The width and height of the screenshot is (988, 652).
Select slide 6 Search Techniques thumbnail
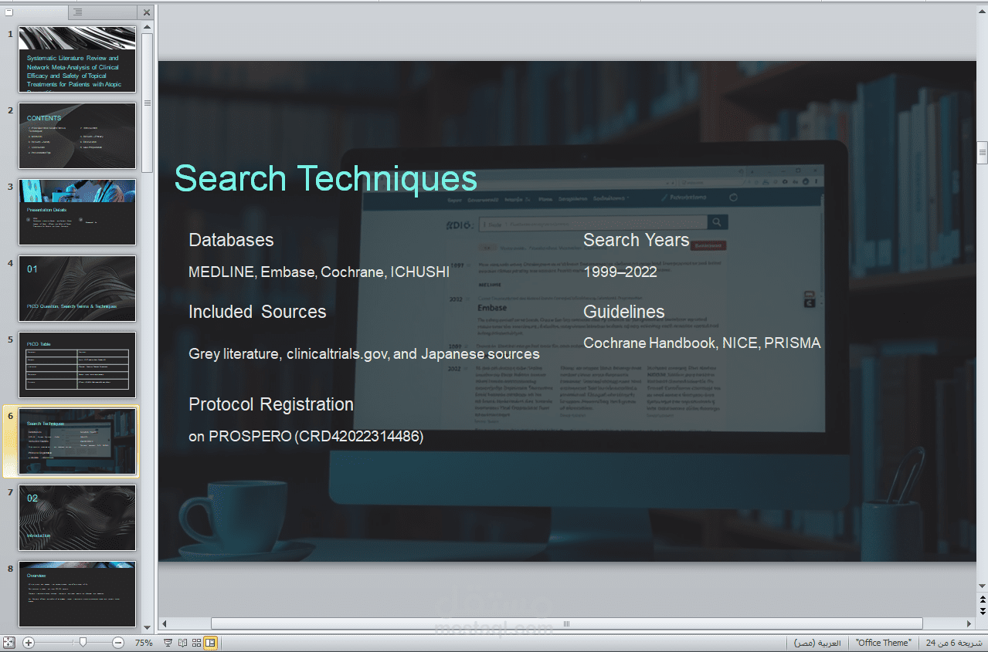pyautogui.click(x=77, y=441)
